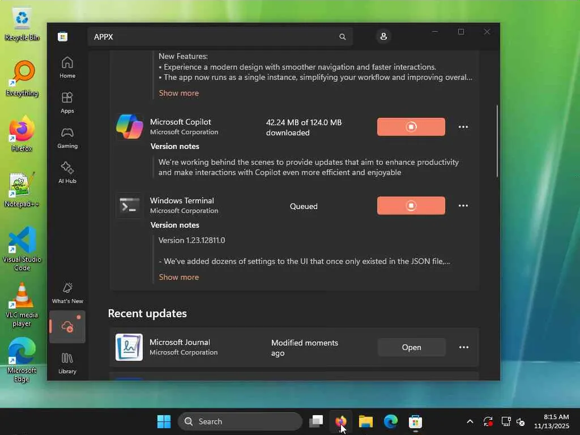
Task: Select the Microsoft Journal title text
Action: pos(180,343)
